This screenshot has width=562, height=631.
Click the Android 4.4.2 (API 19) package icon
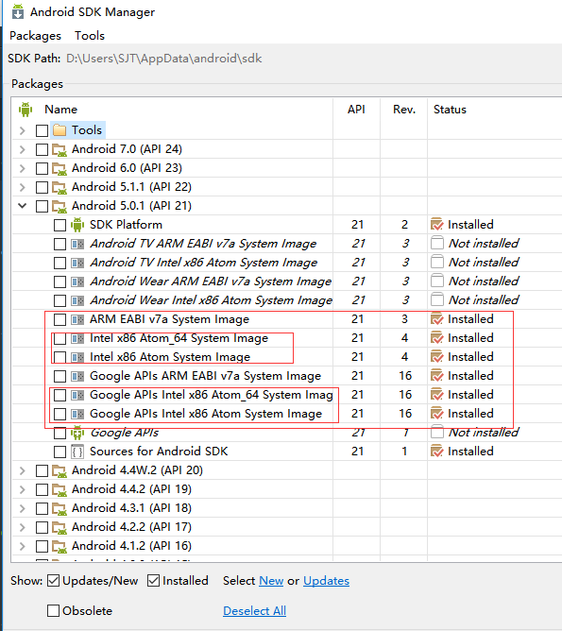(x=60, y=489)
